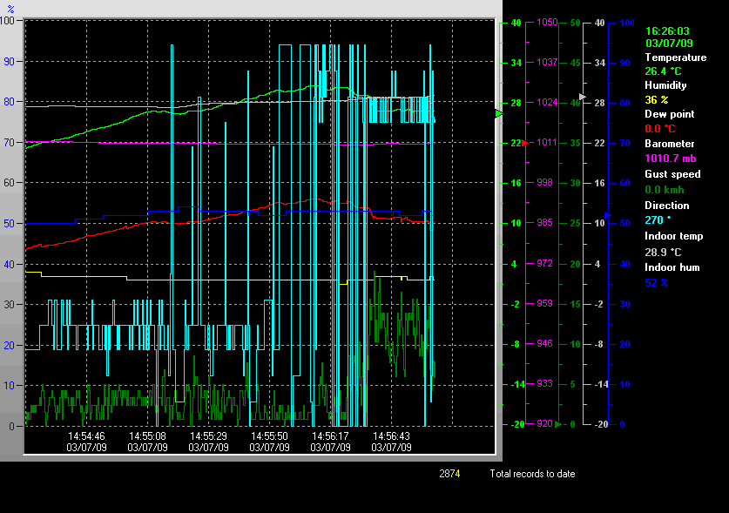
Task: Click the 1010.7 mb barometer value
Action: click(x=669, y=159)
